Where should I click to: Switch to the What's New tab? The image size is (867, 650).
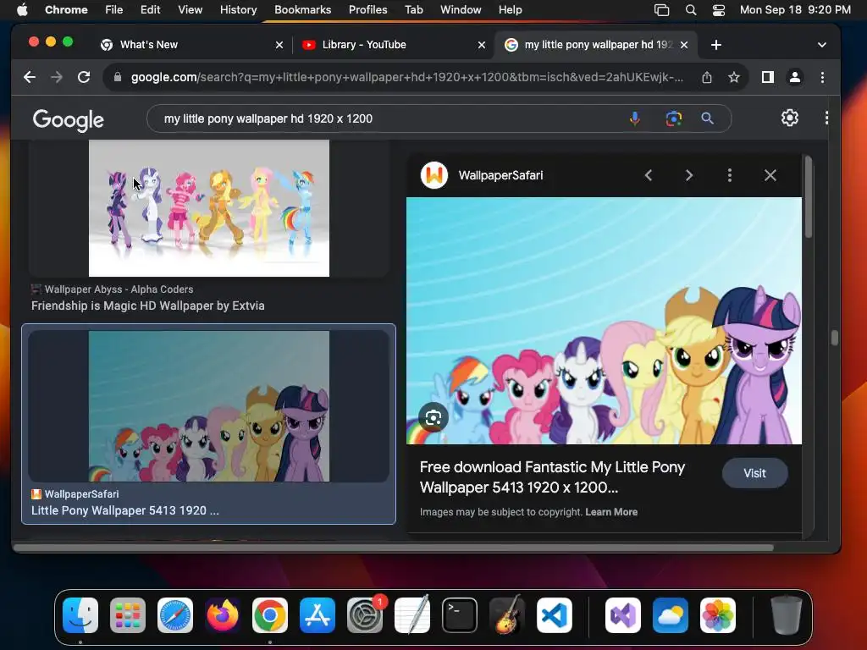(x=189, y=45)
